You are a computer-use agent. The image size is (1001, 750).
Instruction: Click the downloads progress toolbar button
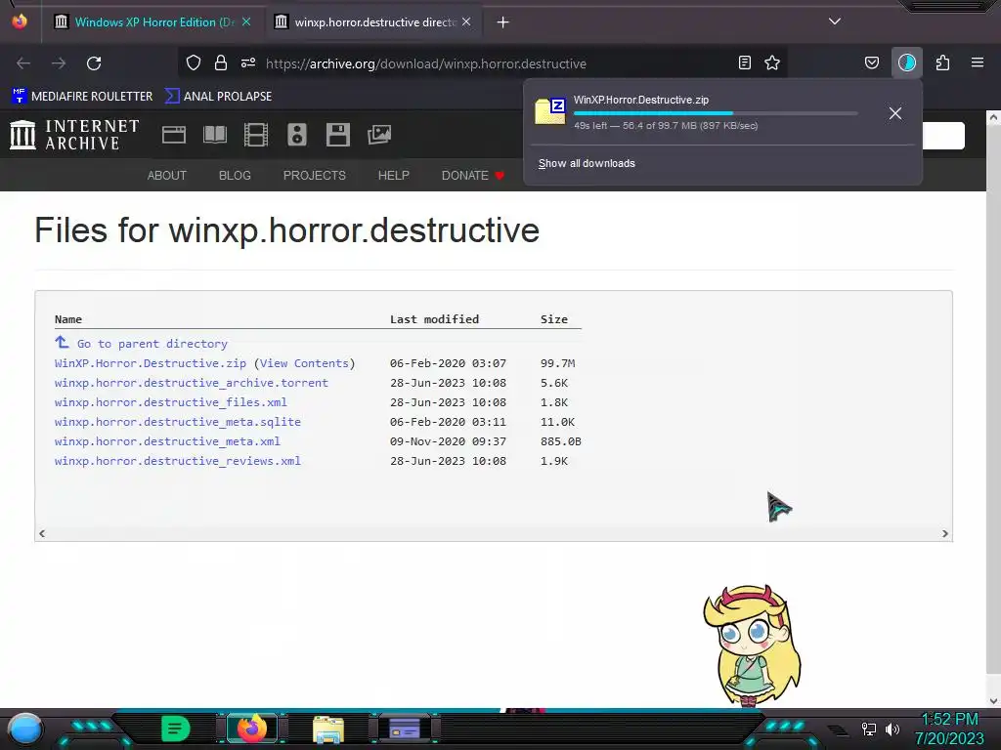click(907, 63)
